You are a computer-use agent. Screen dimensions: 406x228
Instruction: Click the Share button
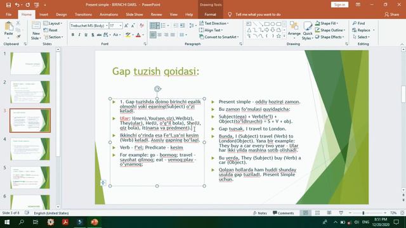coord(392,15)
